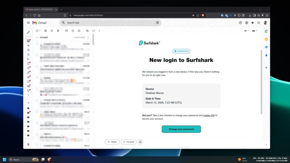The height and width of the screenshot is (163, 290).
Task: Open a new browser tab
Action: point(61,10)
